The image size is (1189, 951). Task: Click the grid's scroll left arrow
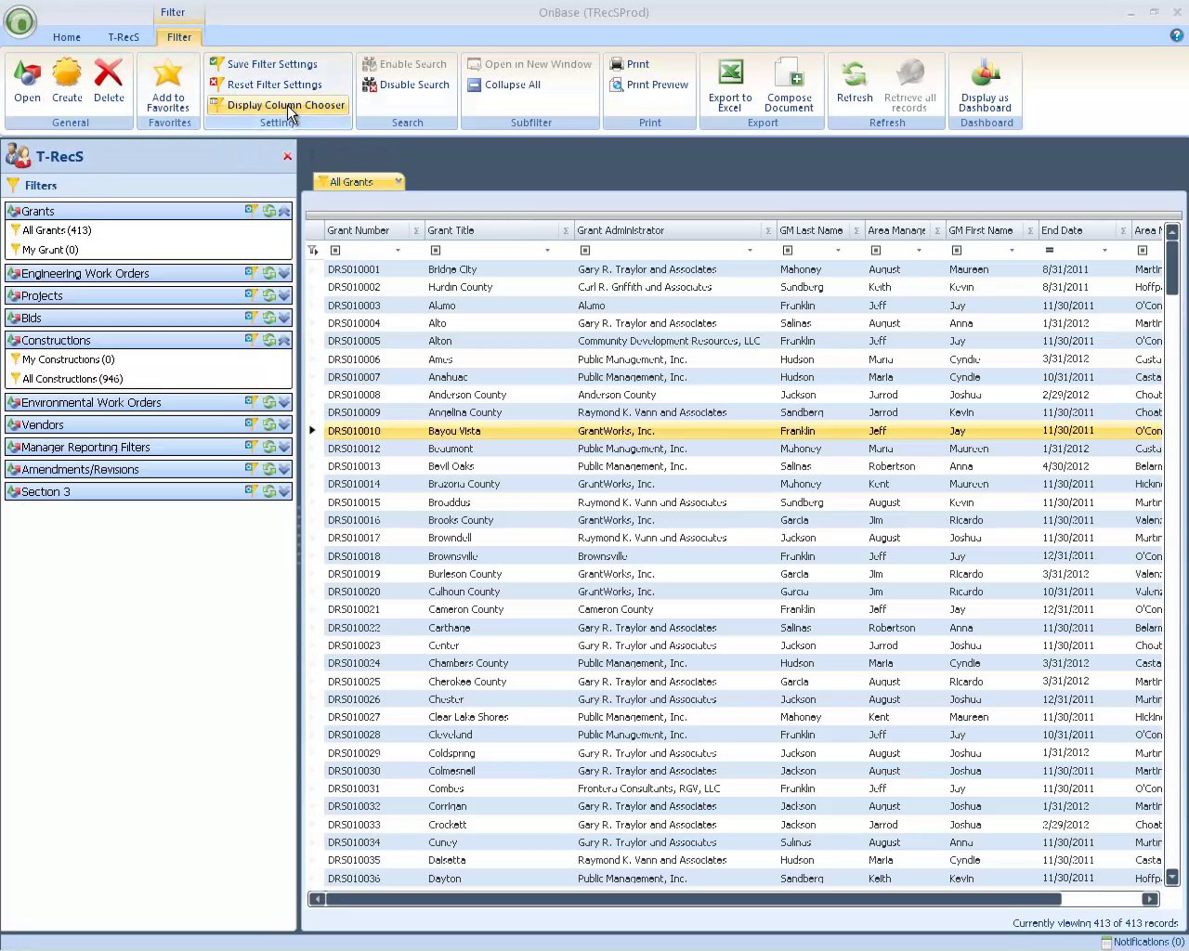point(317,899)
